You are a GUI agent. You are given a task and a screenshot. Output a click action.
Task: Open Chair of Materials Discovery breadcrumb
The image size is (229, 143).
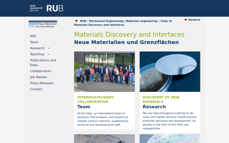point(123,23)
